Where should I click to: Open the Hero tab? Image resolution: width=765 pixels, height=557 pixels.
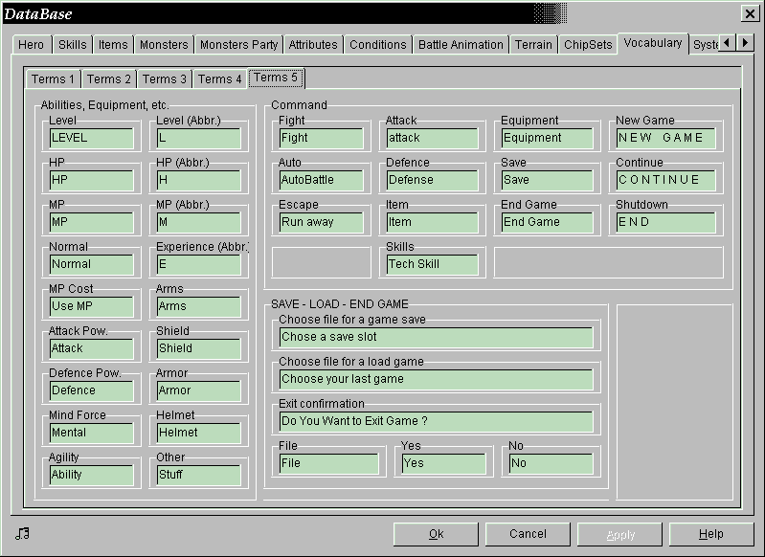(x=32, y=45)
